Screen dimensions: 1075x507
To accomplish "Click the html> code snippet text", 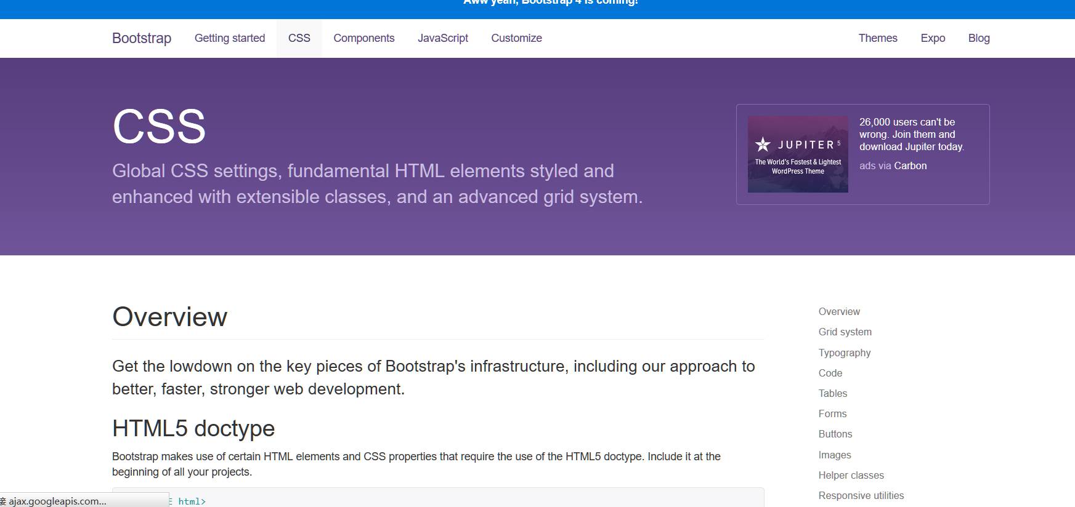I will click(192, 501).
